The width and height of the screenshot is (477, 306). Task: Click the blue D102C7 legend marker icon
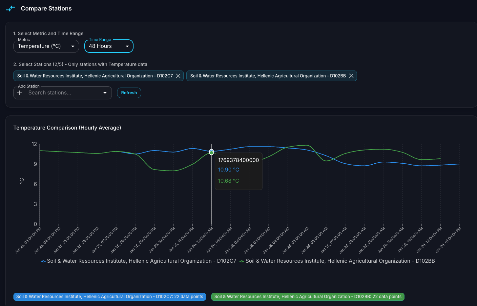pyautogui.click(x=43, y=261)
